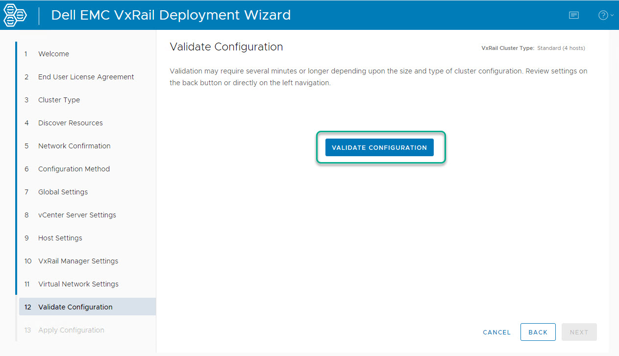Go to Host Settings step
Screen dimensions: 619x356
(x=60, y=238)
